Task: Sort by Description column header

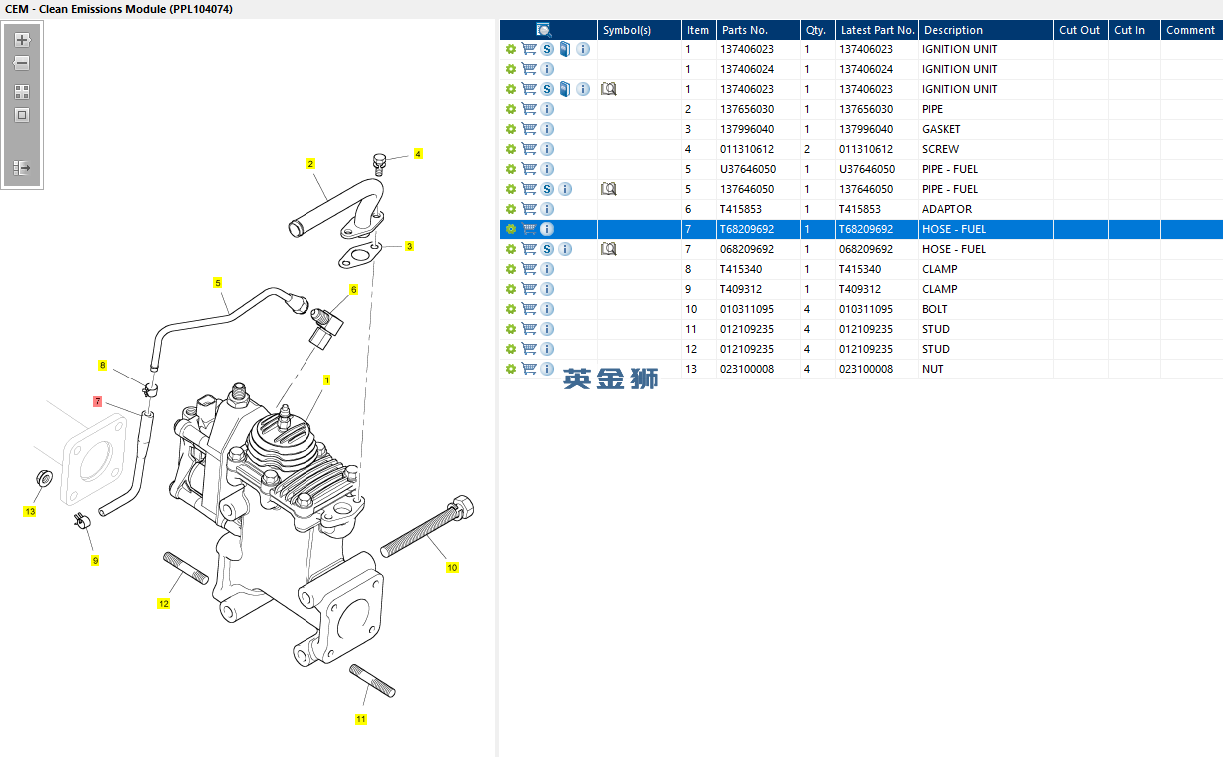Action: [x=986, y=30]
